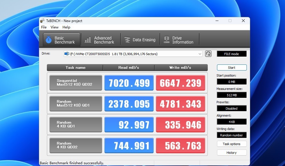Open Task options
Image resolution: width=285 pixels, height=166 pixels.
point(232,144)
